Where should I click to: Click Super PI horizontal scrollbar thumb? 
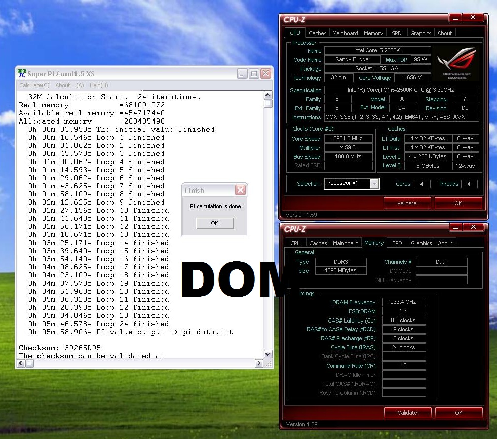30,363
